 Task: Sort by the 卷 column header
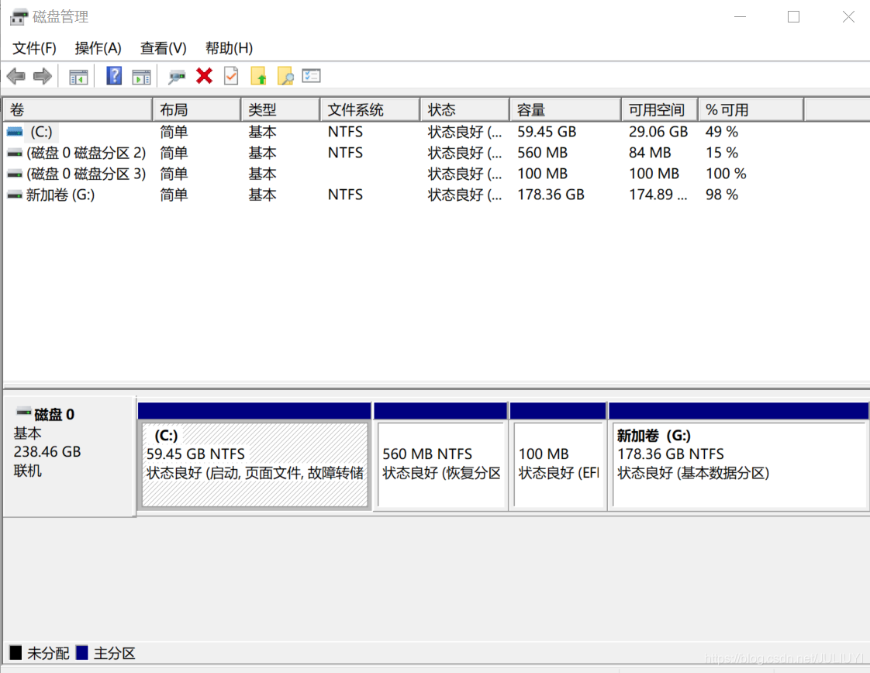pos(78,110)
